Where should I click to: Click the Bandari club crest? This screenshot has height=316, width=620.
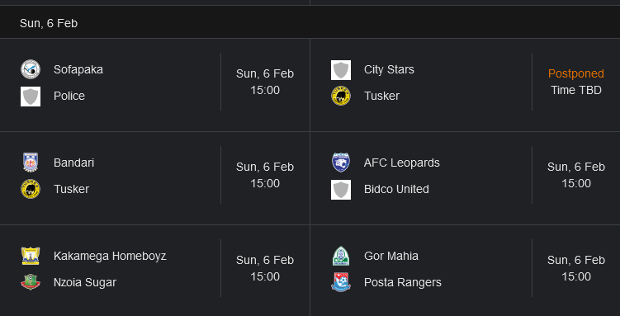click(31, 163)
